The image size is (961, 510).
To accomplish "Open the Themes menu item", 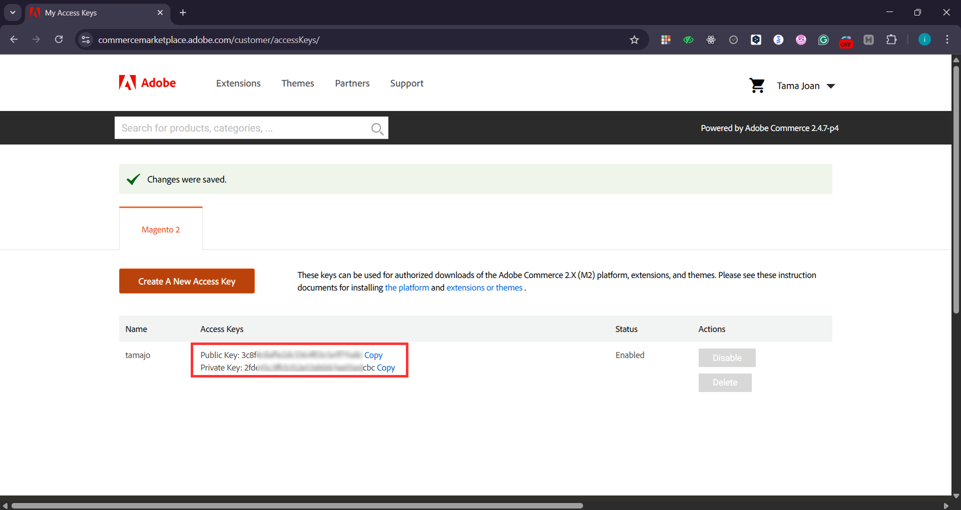I will click(x=298, y=83).
